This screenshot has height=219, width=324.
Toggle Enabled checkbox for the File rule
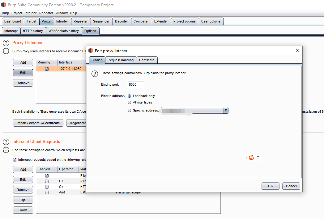tap(47, 176)
